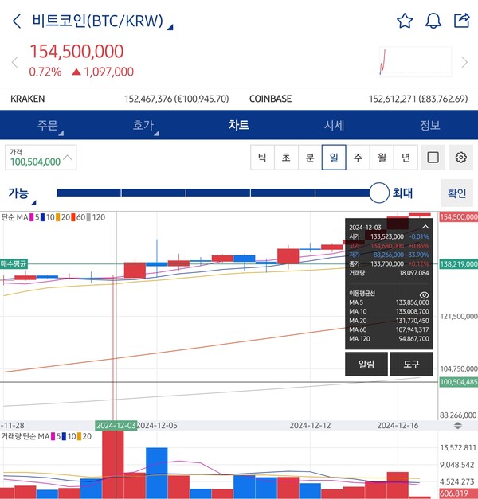The width and height of the screenshot is (478, 499).
Task: Click the 거래량 단순 MA legend label
Action: click(25, 436)
